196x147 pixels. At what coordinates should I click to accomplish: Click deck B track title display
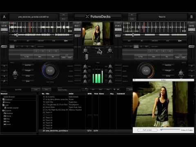pos(162,17)
